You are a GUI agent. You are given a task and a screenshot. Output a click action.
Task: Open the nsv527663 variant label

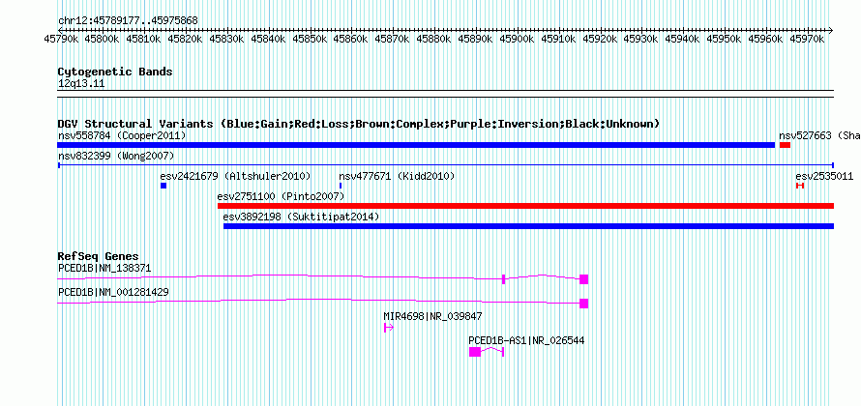(x=819, y=135)
